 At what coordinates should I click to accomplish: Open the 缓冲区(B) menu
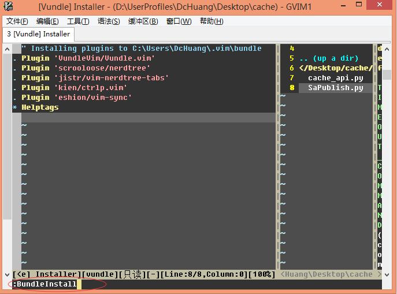[x=143, y=21]
